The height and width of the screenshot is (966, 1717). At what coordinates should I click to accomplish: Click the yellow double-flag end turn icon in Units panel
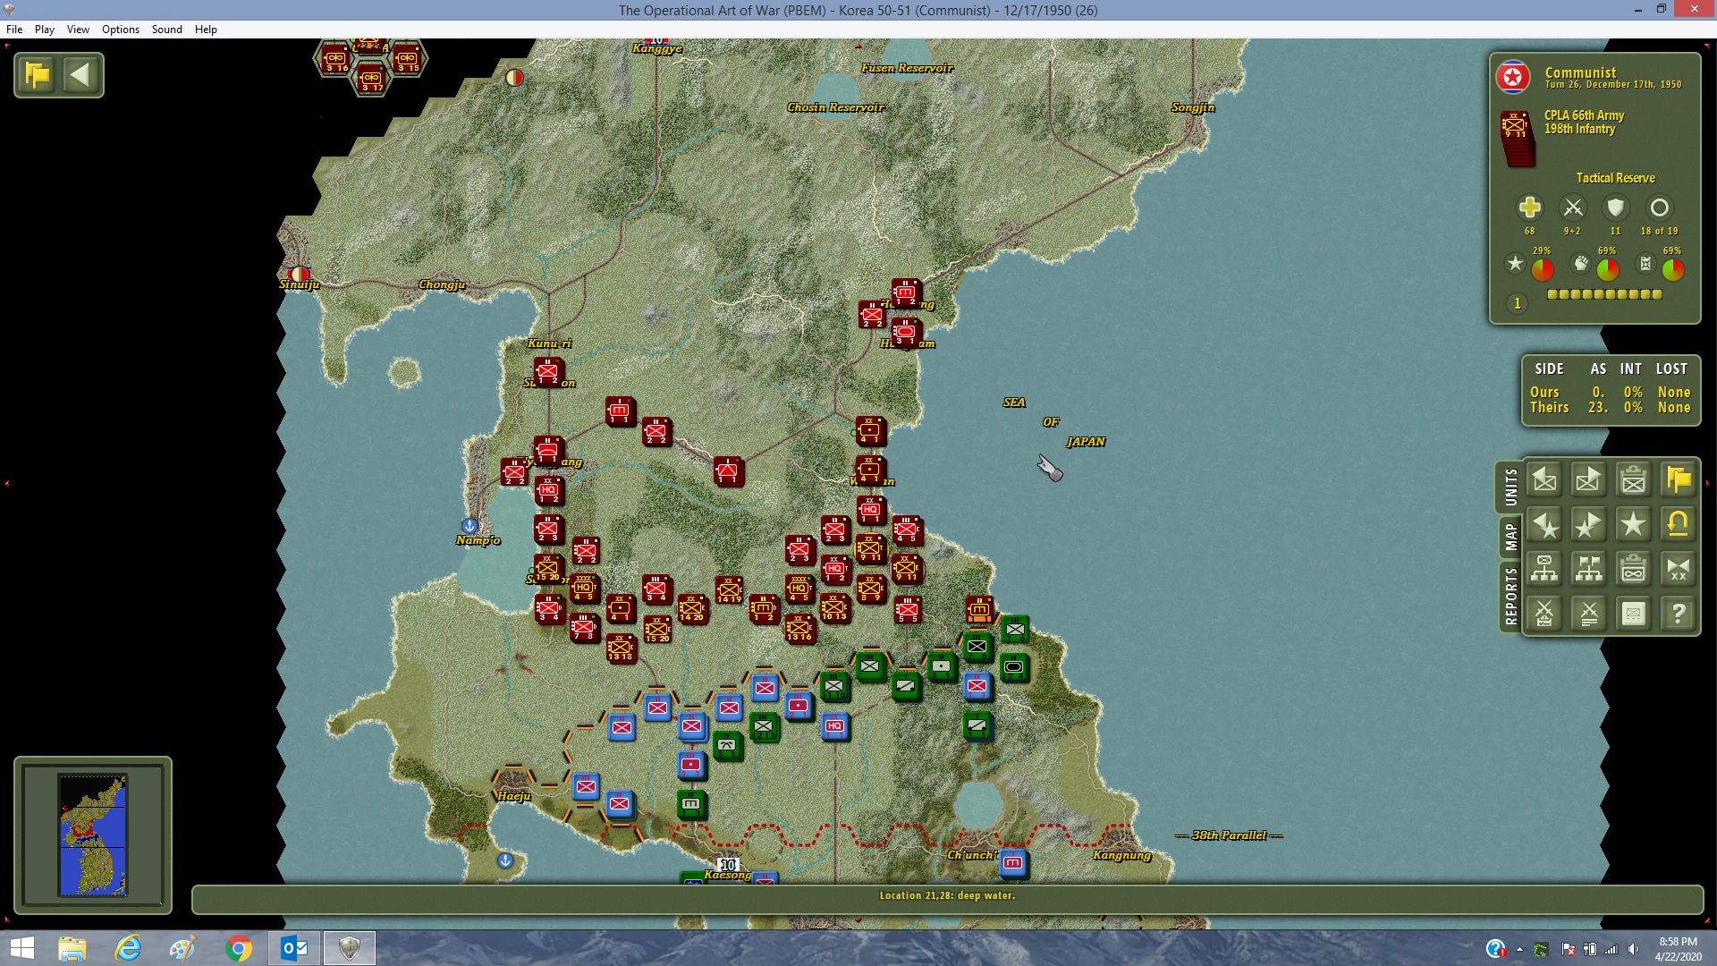(x=1679, y=480)
